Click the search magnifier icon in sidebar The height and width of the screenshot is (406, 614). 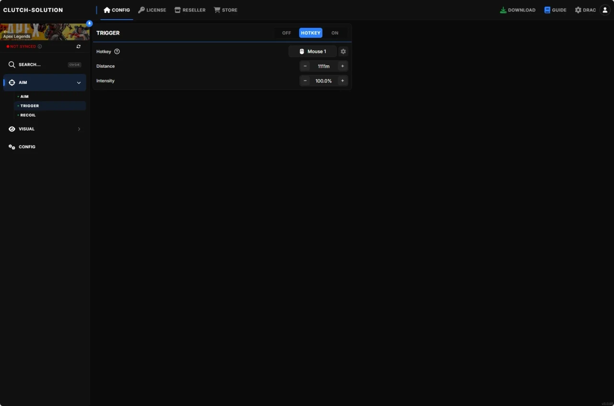pyautogui.click(x=12, y=64)
